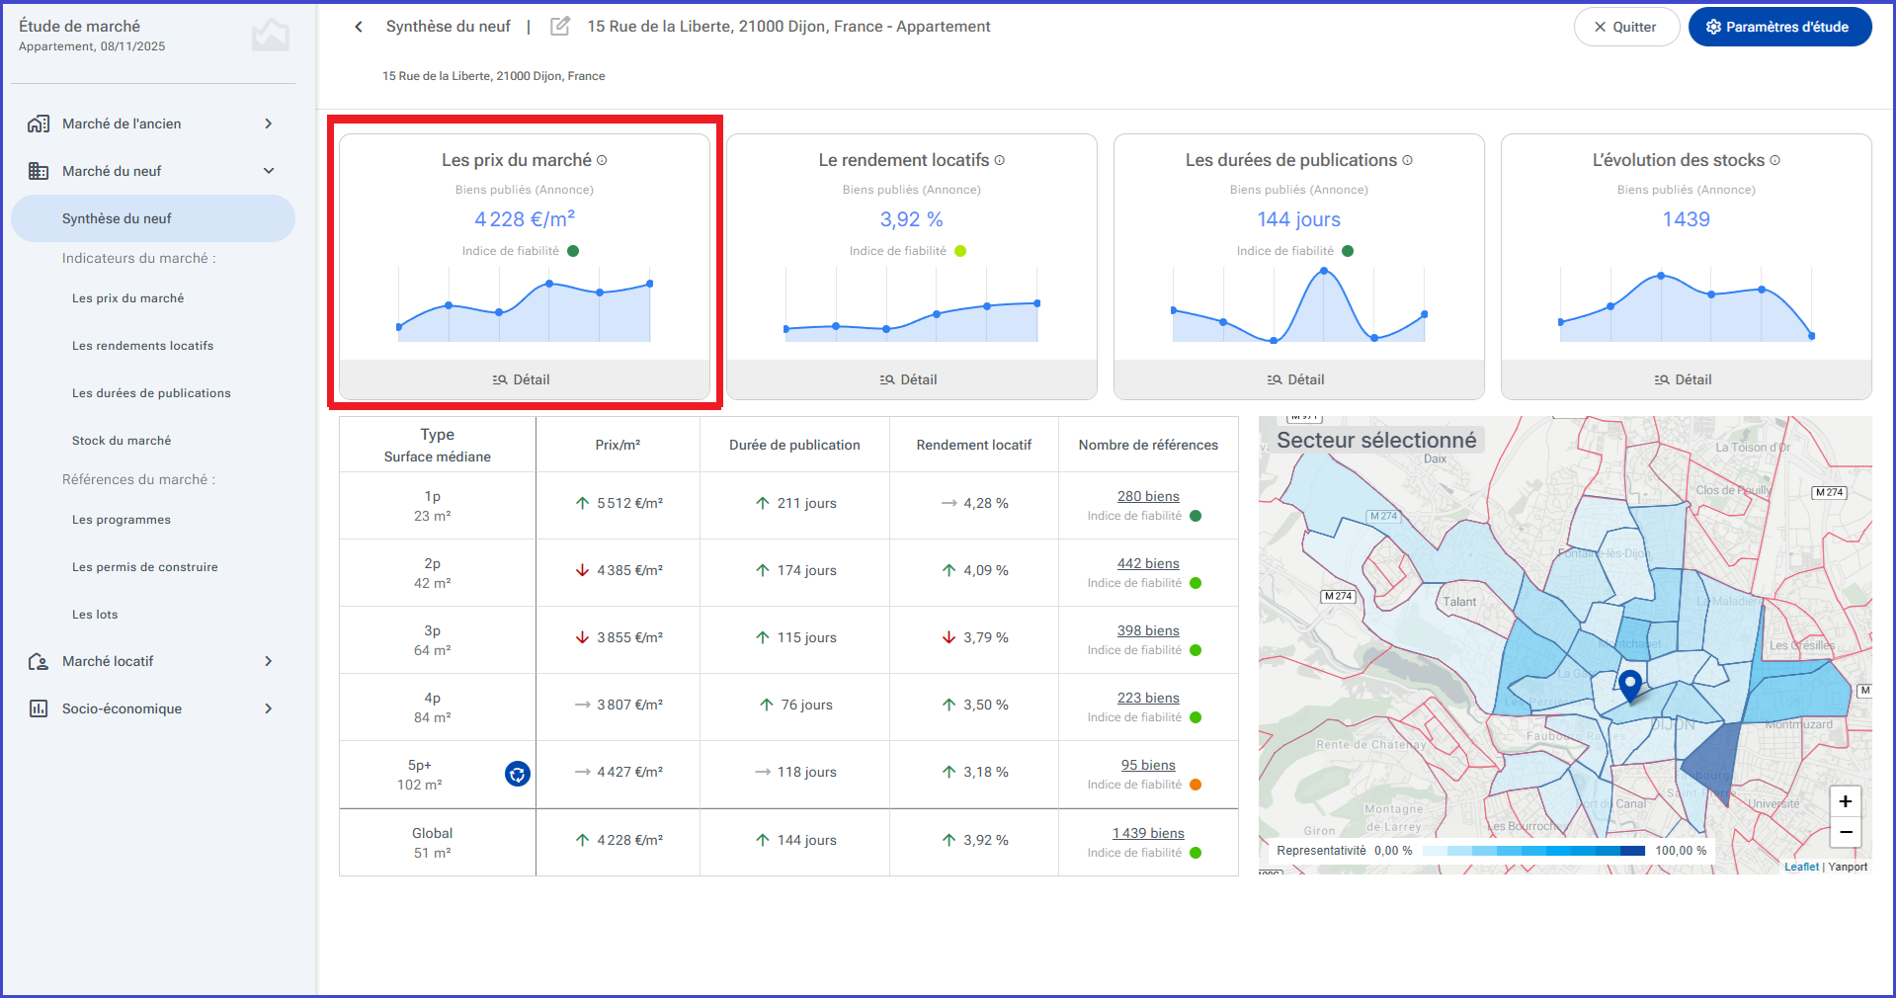The image size is (1896, 998).
Task: Click the back arrow beside Synthèse du neuf
Action: (x=359, y=27)
